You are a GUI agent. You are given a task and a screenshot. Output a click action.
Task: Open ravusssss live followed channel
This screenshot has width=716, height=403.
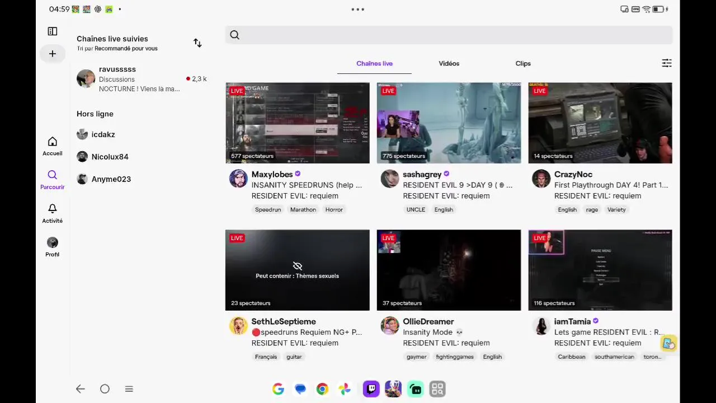point(142,79)
